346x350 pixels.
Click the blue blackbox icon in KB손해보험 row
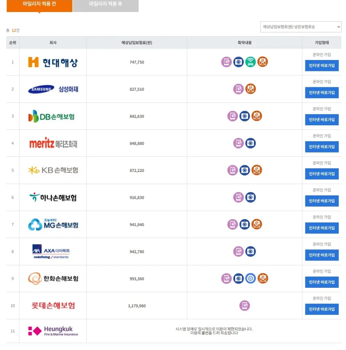pyautogui.click(x=245, y=170)
